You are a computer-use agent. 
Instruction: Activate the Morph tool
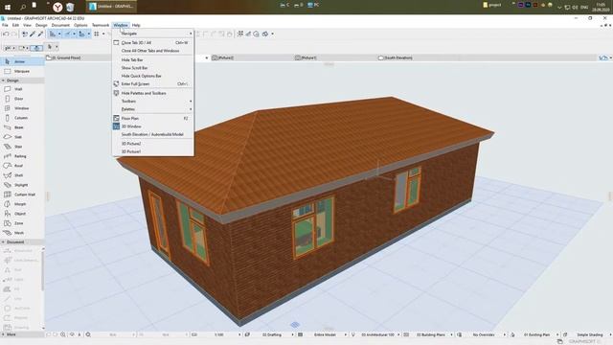(x=22, y=204)
